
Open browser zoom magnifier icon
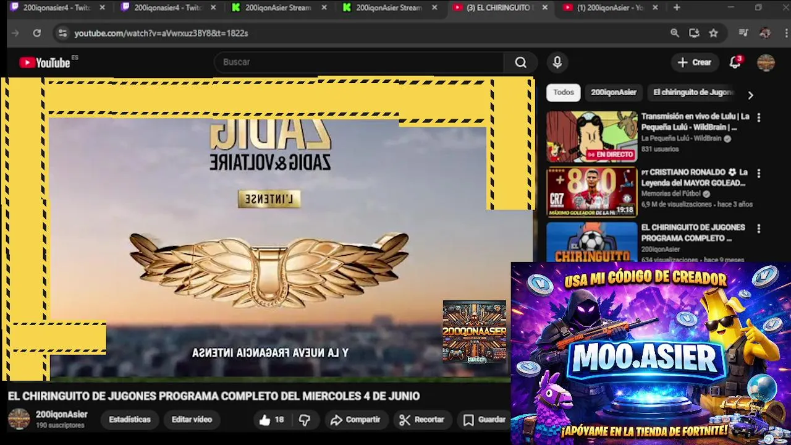675,33
